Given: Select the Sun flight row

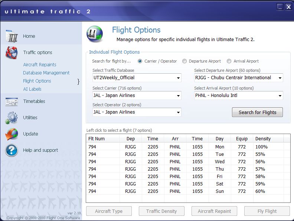Looking at the screenshot, I should coord(188,191).
